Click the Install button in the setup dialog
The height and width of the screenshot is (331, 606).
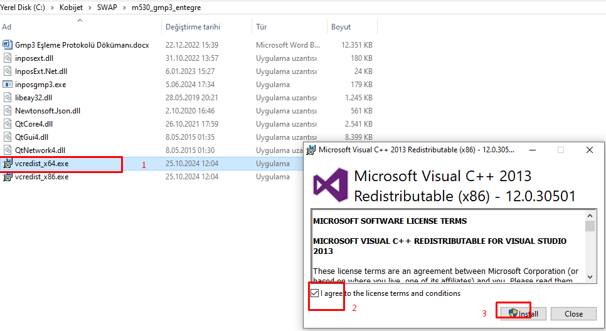click(524, 313)
